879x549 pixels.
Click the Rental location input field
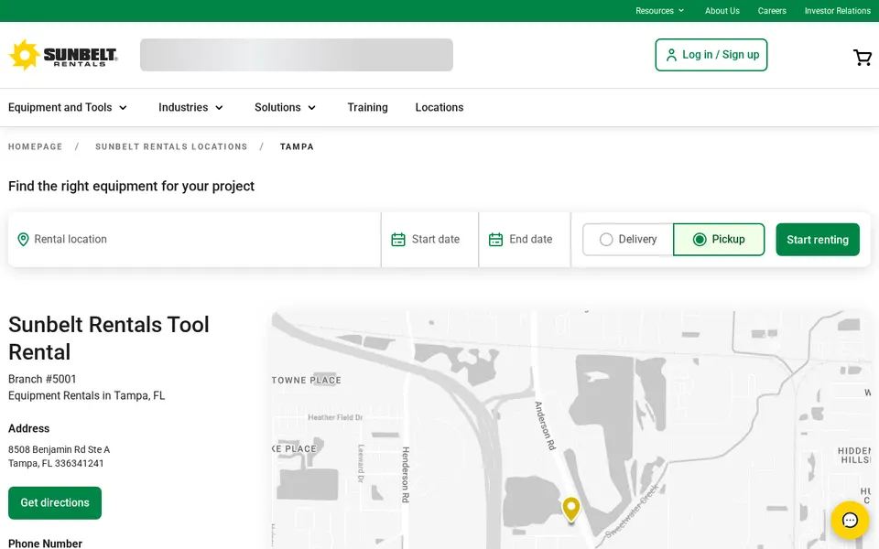pyautogui.click(x=194, y=240)
